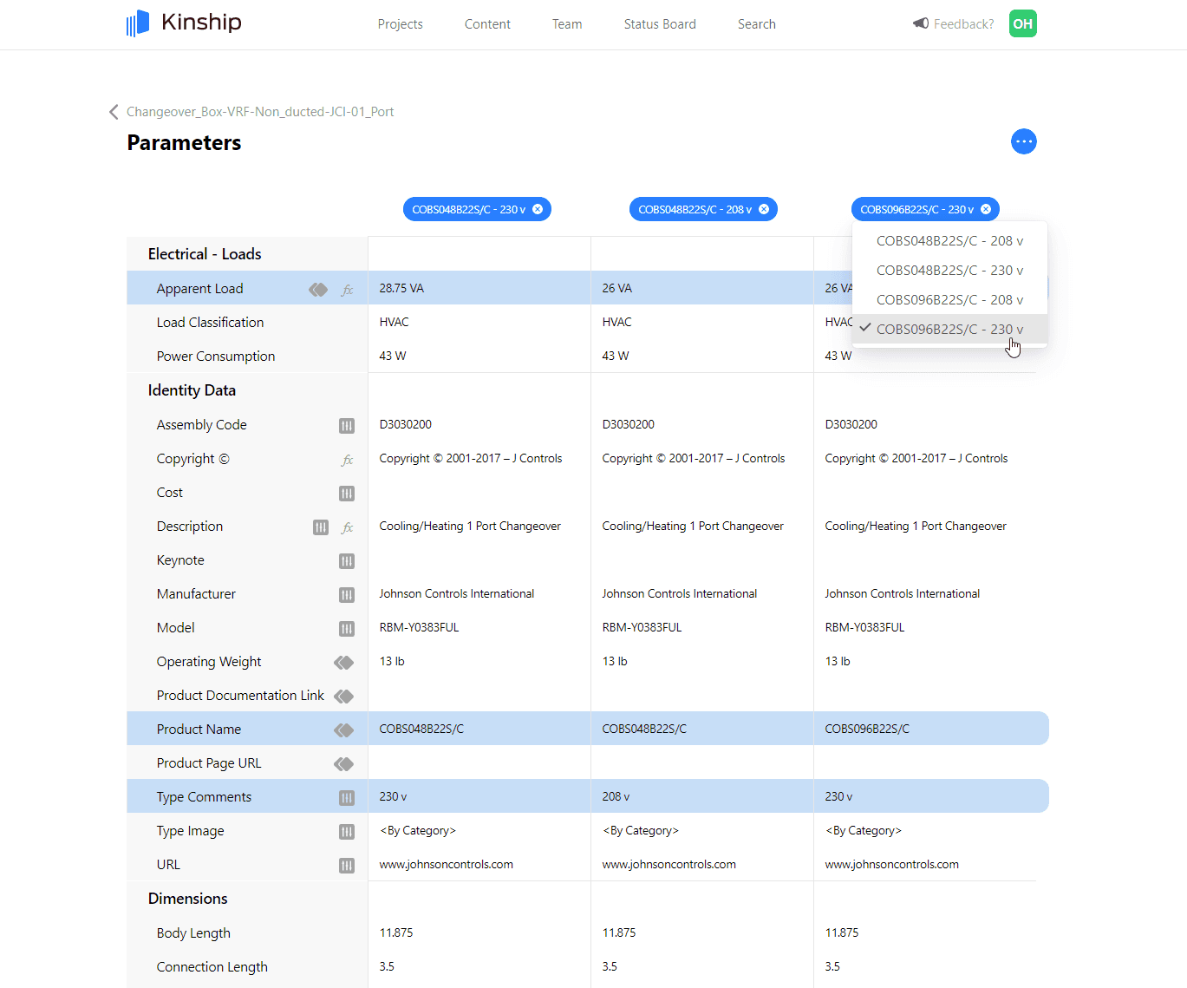Screen dimensions: 1187x988
Task: Click shared parameter icon on Product Documentation Link
Action: tap(344, 697)
